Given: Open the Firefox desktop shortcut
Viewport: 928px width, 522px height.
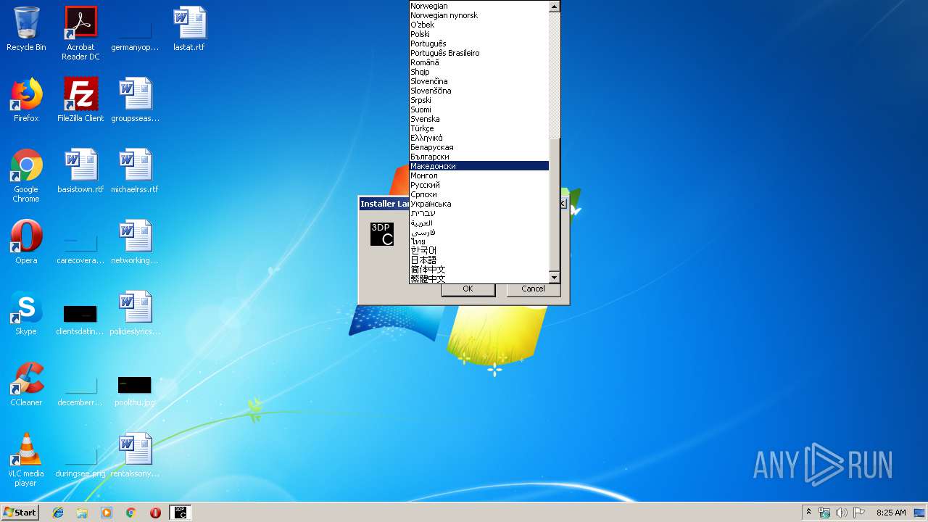Looking at the screenshot, I should coord(26,100).
